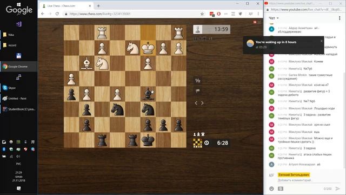Reload the chess.com page
This screenshot has width=346, height=195.
point(57,14)
